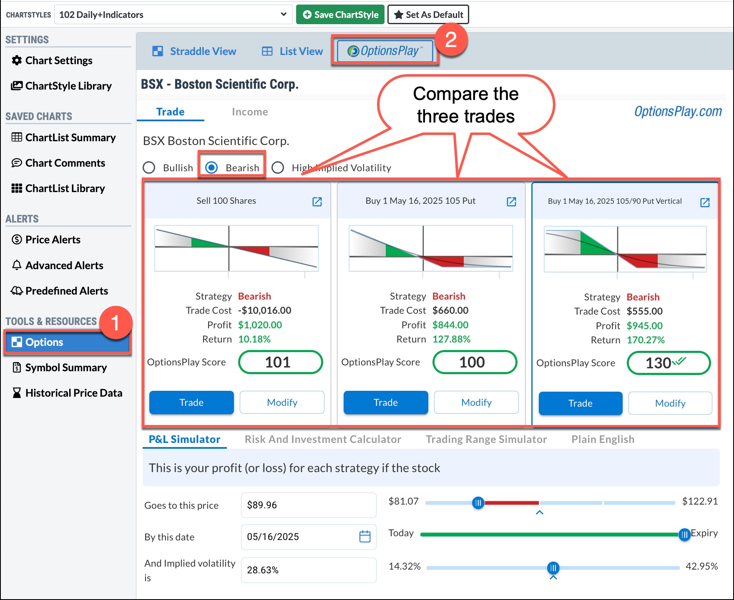734x600 pixels.
Task: Pop out the 105 Put trade card
Action: pos(511,202)
